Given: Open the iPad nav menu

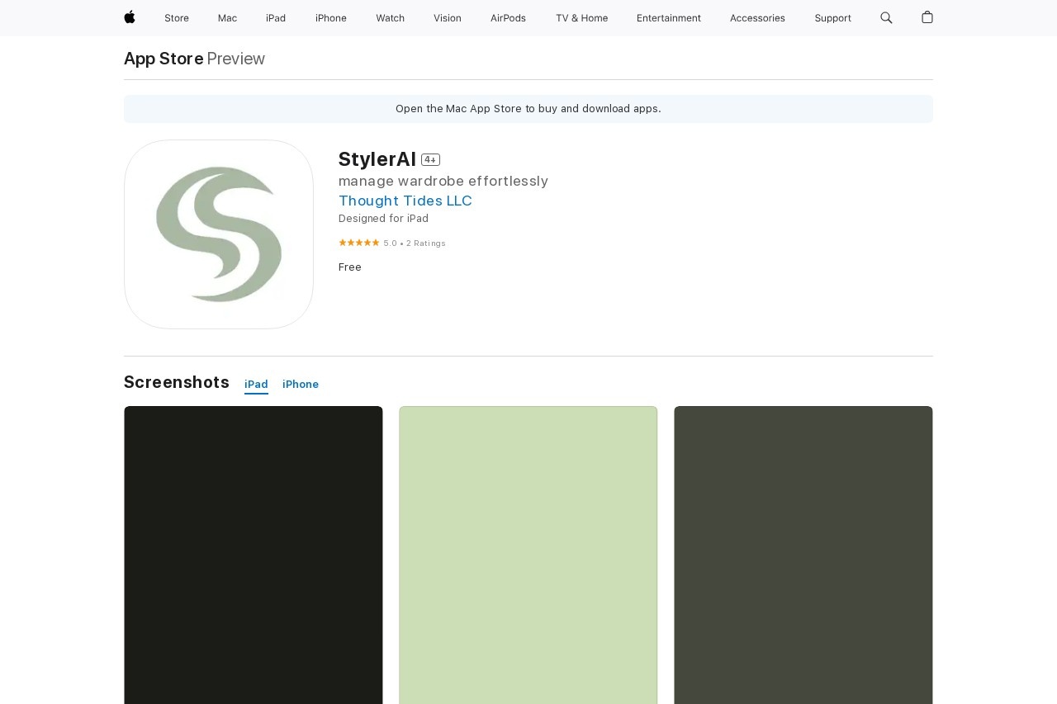Looking at the screenshot, I should (x=276, y=18).
